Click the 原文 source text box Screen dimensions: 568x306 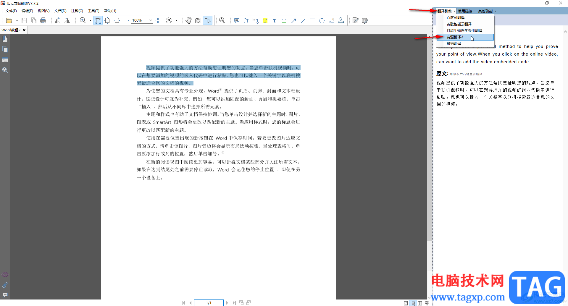(x=496, y=93)
